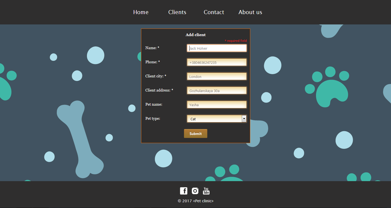Navigate to the Home menu item
The image size is (391, 208).
(x=141, y=12)
